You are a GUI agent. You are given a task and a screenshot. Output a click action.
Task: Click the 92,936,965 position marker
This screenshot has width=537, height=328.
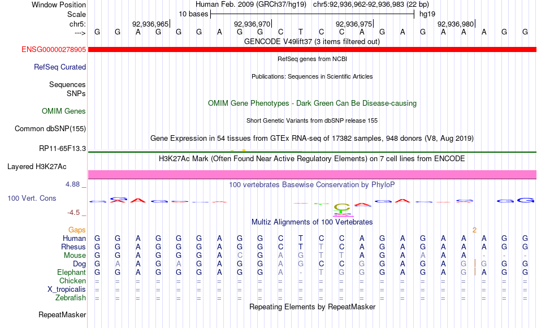(x=150, y=24)
